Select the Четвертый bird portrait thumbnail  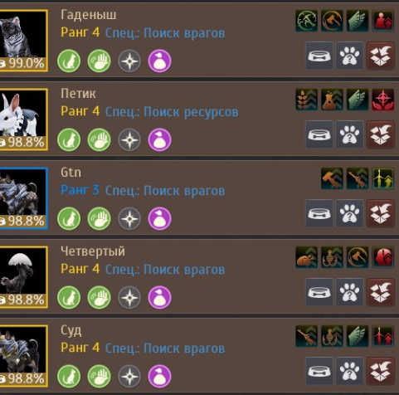(23, 277)
